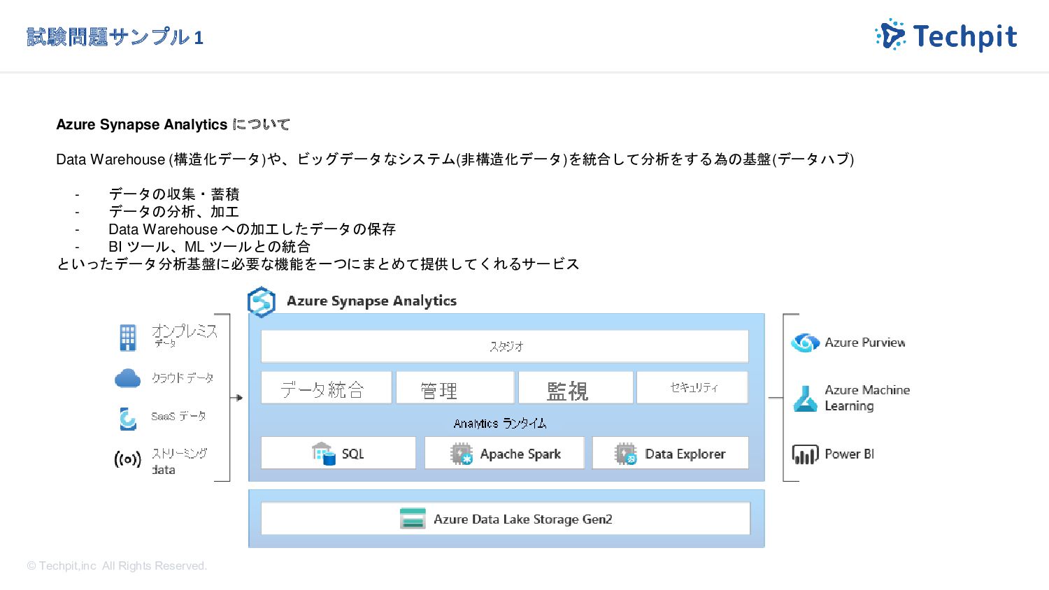Click the Azure Data Lake Storage icon
Viewport: 1049px width, 590px height.
tap(413, 519)
